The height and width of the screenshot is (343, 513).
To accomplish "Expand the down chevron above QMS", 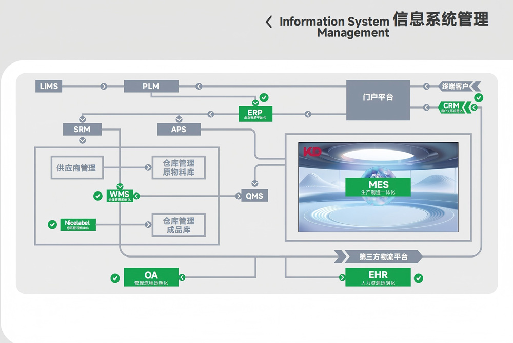I will point(255,183).
